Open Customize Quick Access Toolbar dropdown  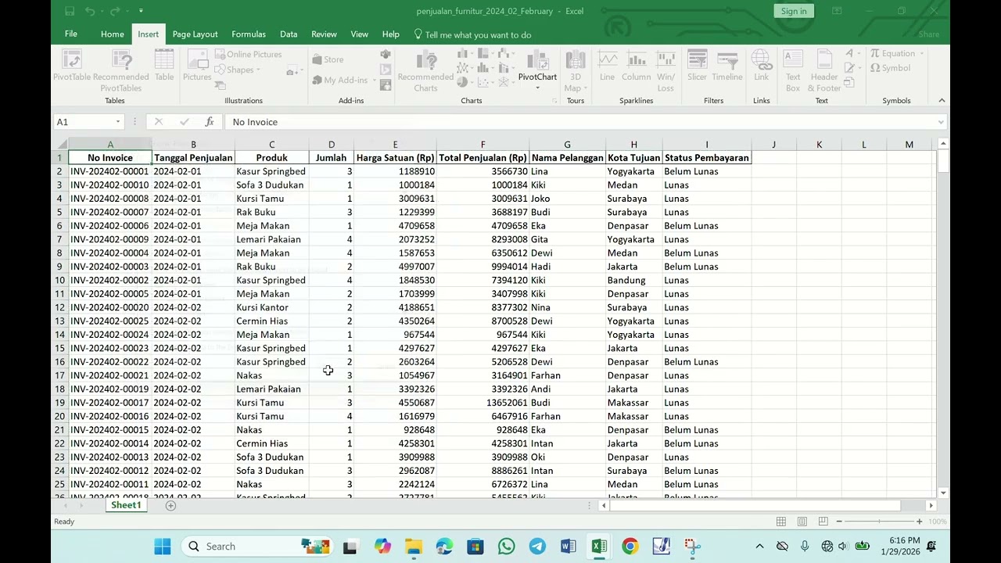click(141, 11)
